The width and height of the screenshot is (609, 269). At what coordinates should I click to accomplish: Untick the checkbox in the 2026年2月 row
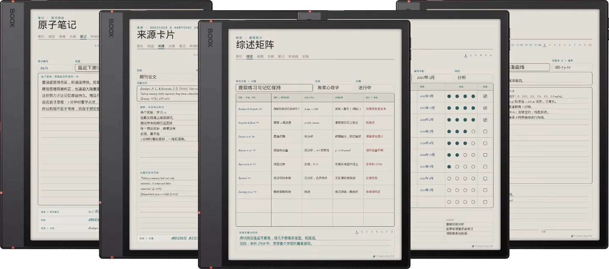(485, 120)
